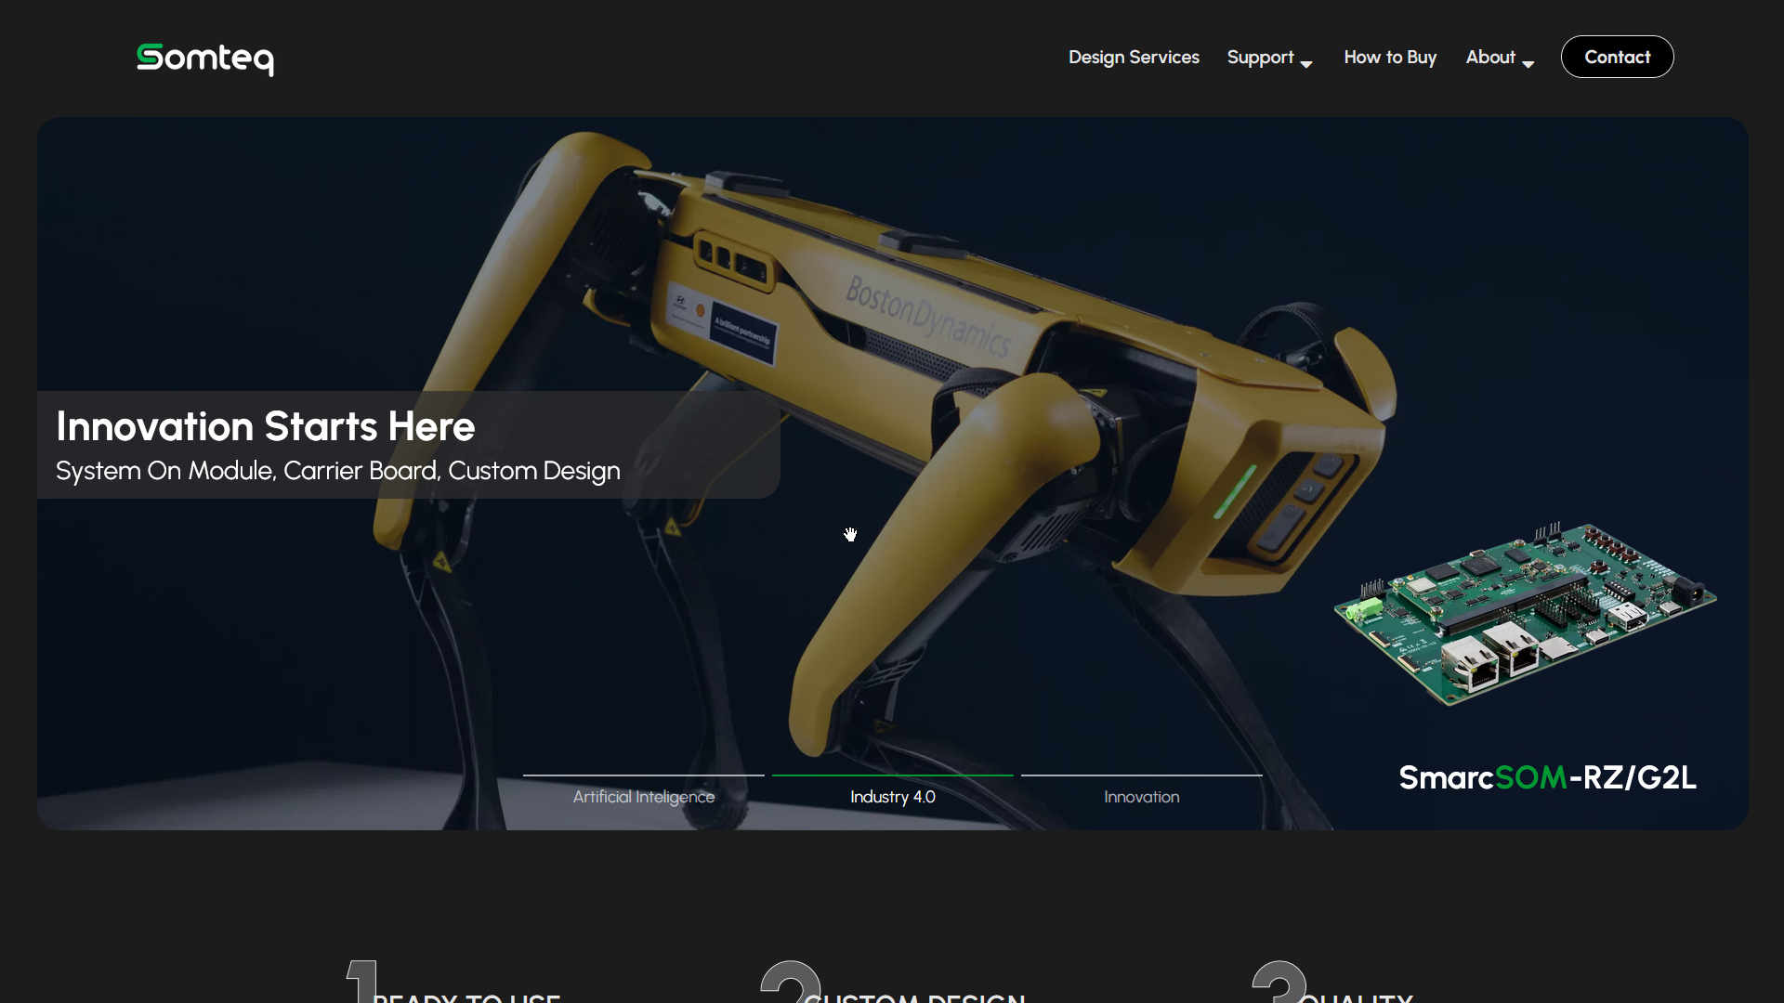Open the SmarcSOM-RZ/G2L product title
The width and height of the screenshot is (1784, 1003).
pos(1547,777)
